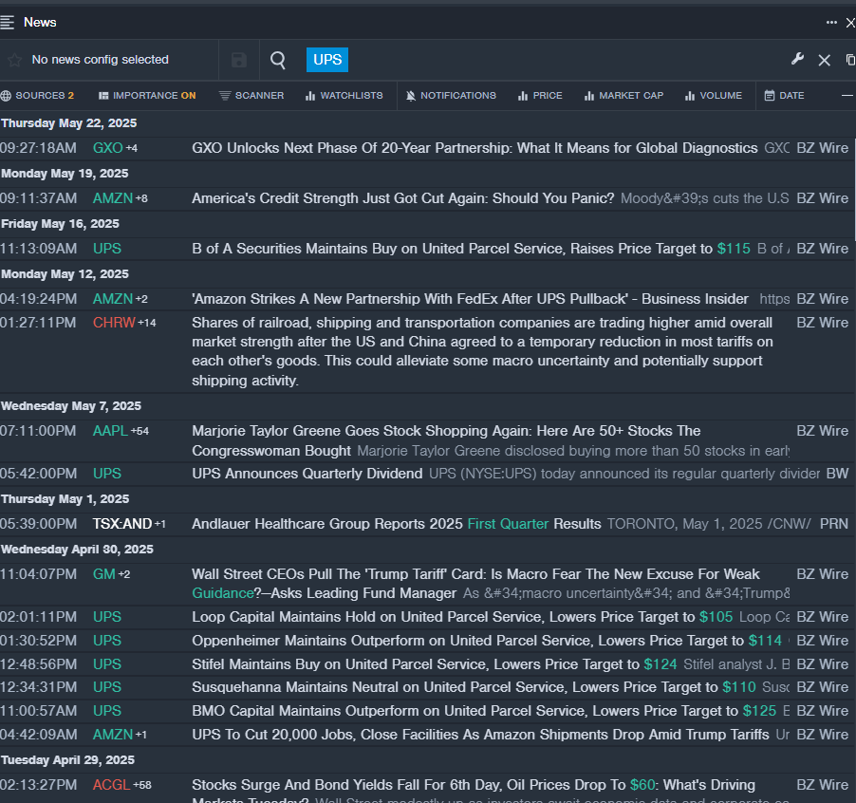This screenshot has width=856, height=803.
Task: Click the +14 related tickers badge
Action: tap(147, 323)
